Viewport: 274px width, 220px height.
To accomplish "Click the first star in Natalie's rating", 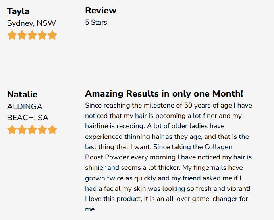I will [12, 130].
